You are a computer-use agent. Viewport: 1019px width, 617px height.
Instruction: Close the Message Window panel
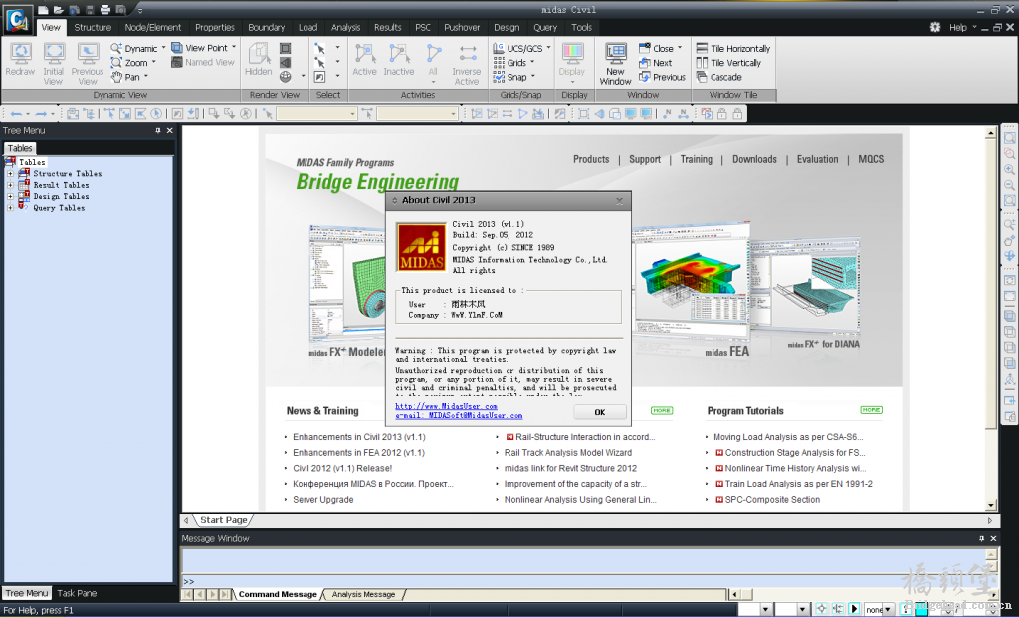point(993,538)
